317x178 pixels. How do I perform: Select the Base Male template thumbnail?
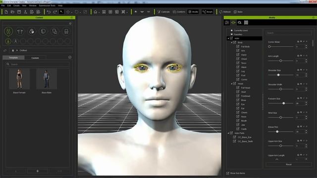click(x=47, y=79)
